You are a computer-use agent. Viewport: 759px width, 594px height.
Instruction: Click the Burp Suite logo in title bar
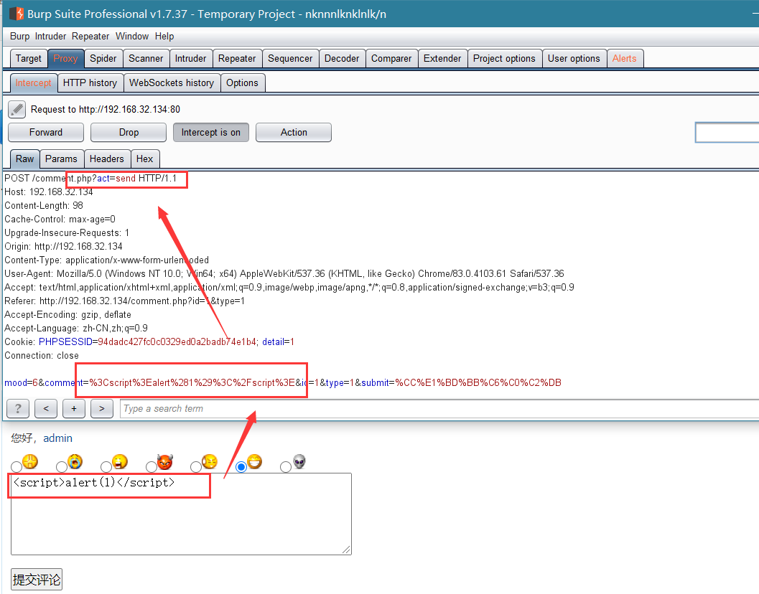pyautogui.click(x=17, y=14)
